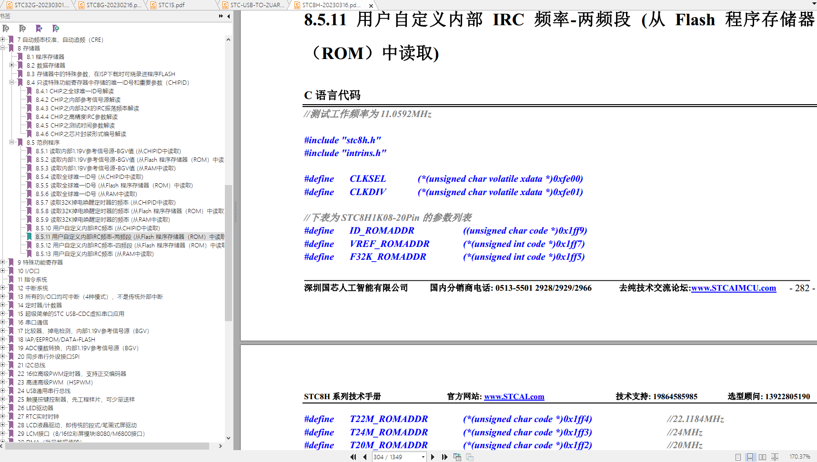Screen dimensions: 817x462
Task: Click the add bookmark icon
Action: click(22, 29)
